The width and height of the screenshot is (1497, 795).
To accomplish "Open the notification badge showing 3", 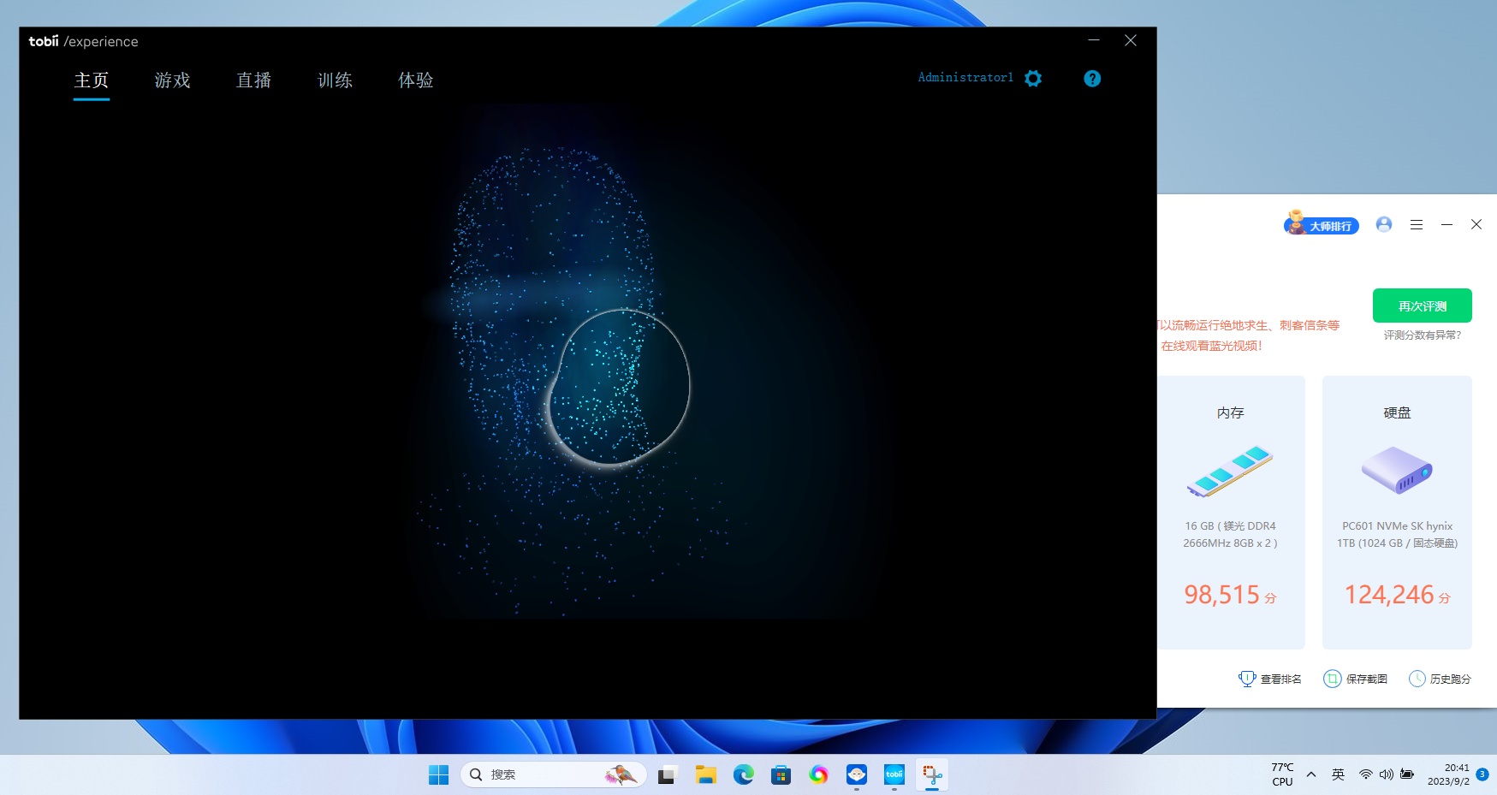I will point(1482,774).
